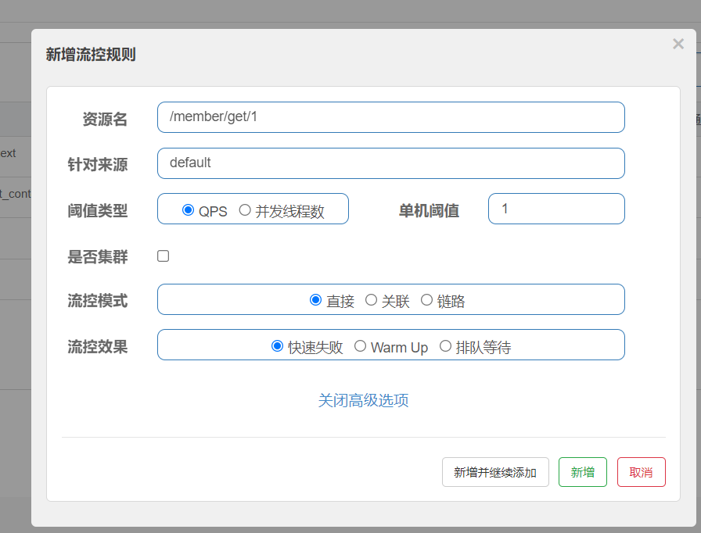
Task: Choose 排队等待 flow control effect
Action: (x=445, y=346)
